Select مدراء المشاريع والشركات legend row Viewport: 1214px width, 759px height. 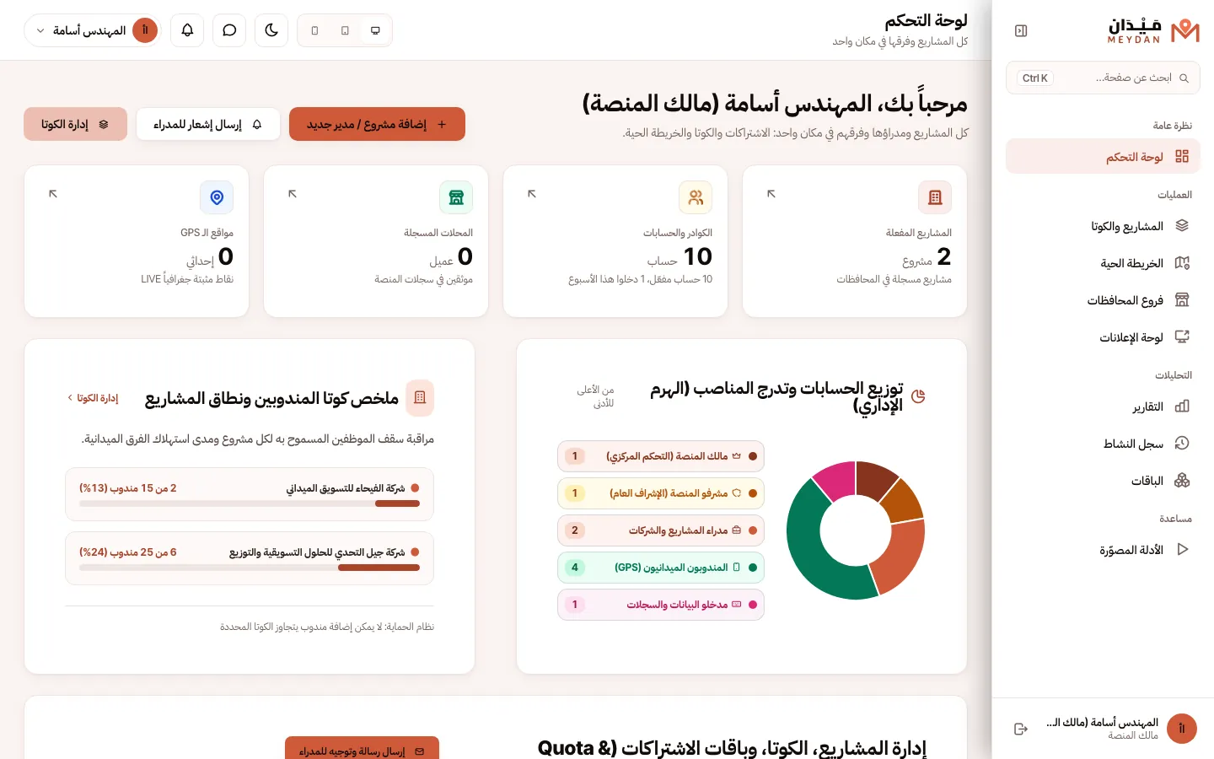661,530
